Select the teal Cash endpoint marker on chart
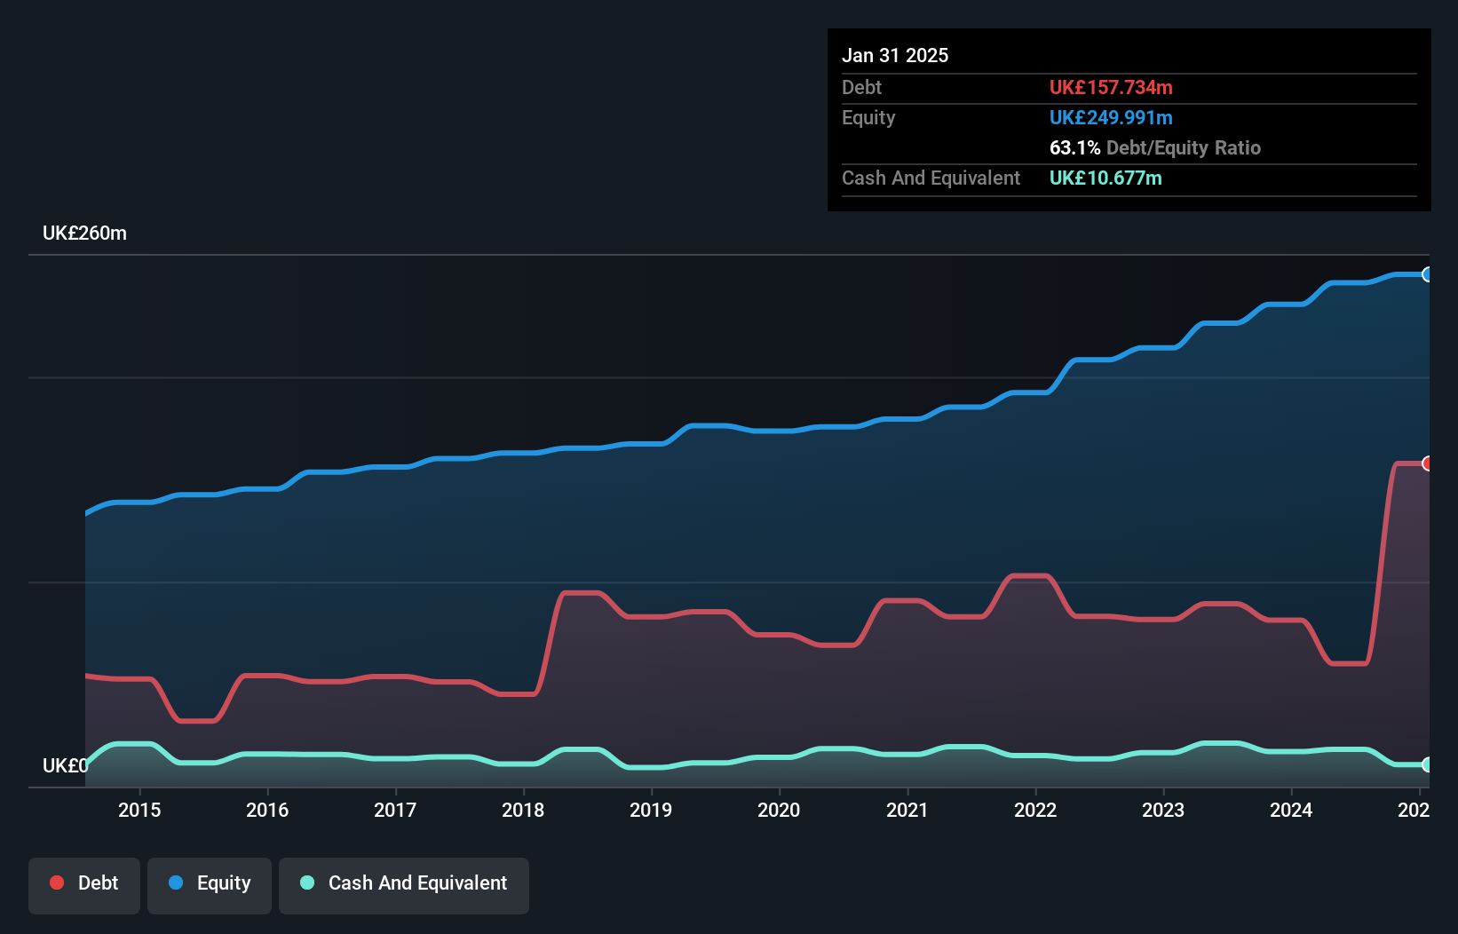Image resolution: width=1458 pixels, height=934 pixels. (x=1427, y=764)
